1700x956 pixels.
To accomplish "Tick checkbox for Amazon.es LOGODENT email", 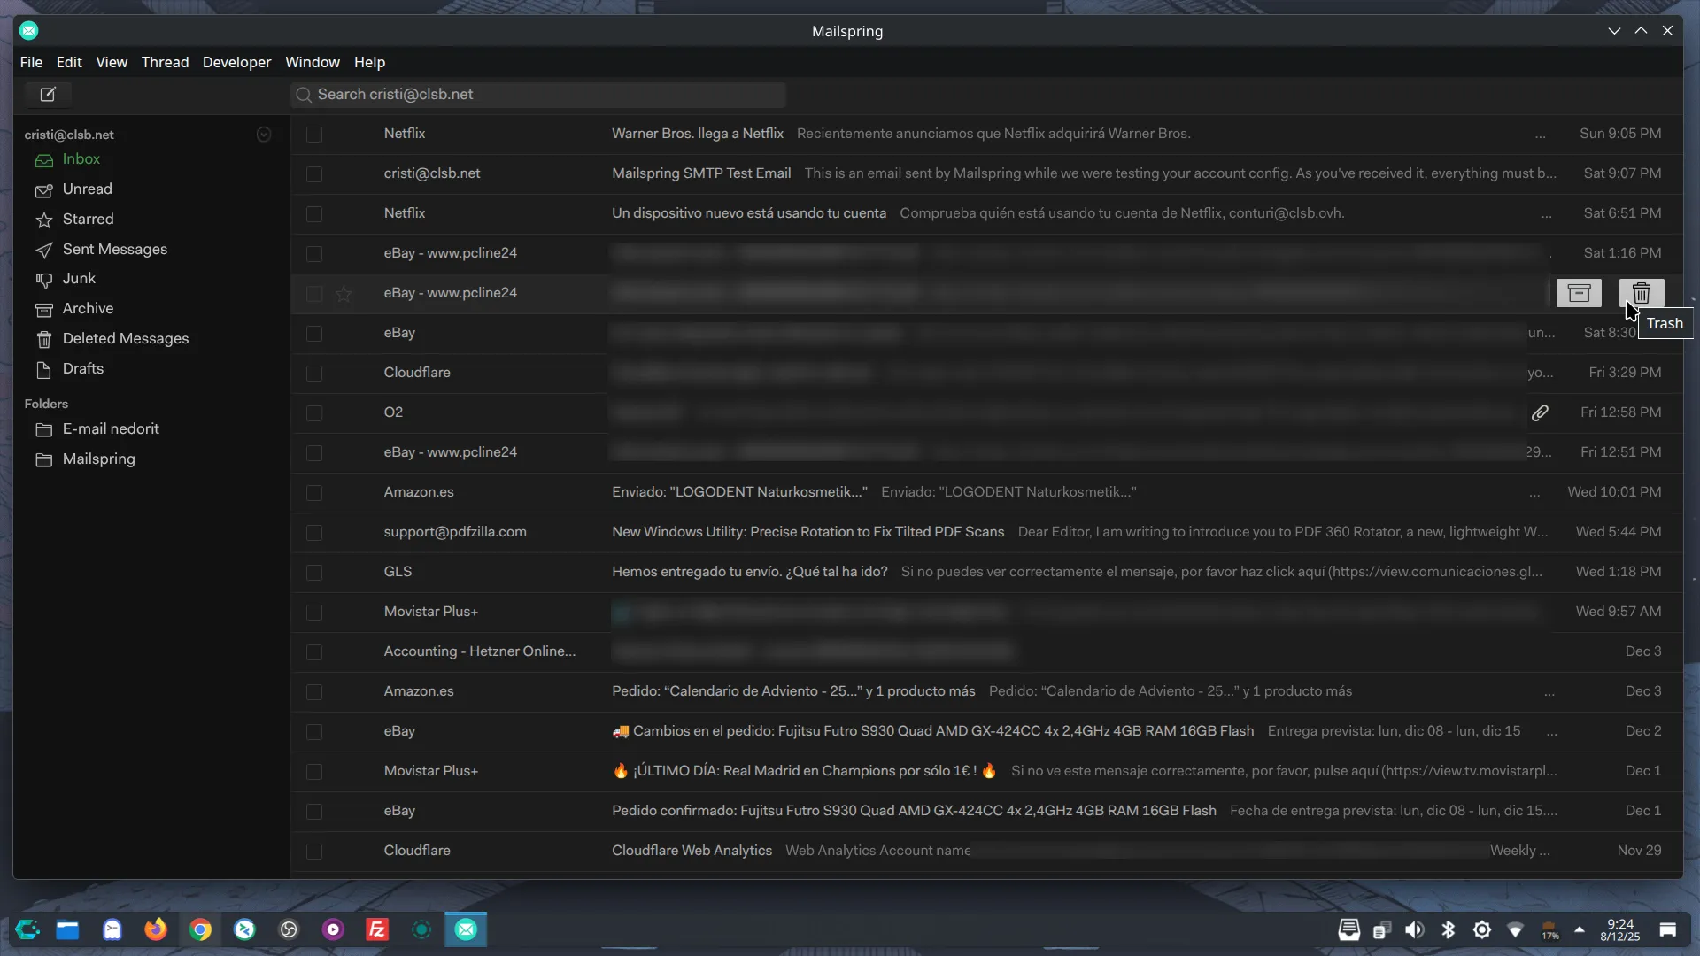I will click(x=314, y=493).
